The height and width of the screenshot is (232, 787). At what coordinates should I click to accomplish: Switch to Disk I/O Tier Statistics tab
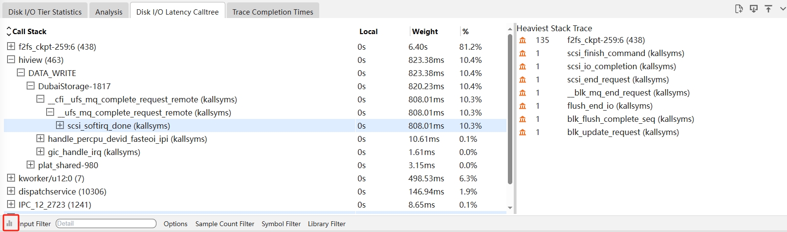pyautogui.click(x=45, y=12)
